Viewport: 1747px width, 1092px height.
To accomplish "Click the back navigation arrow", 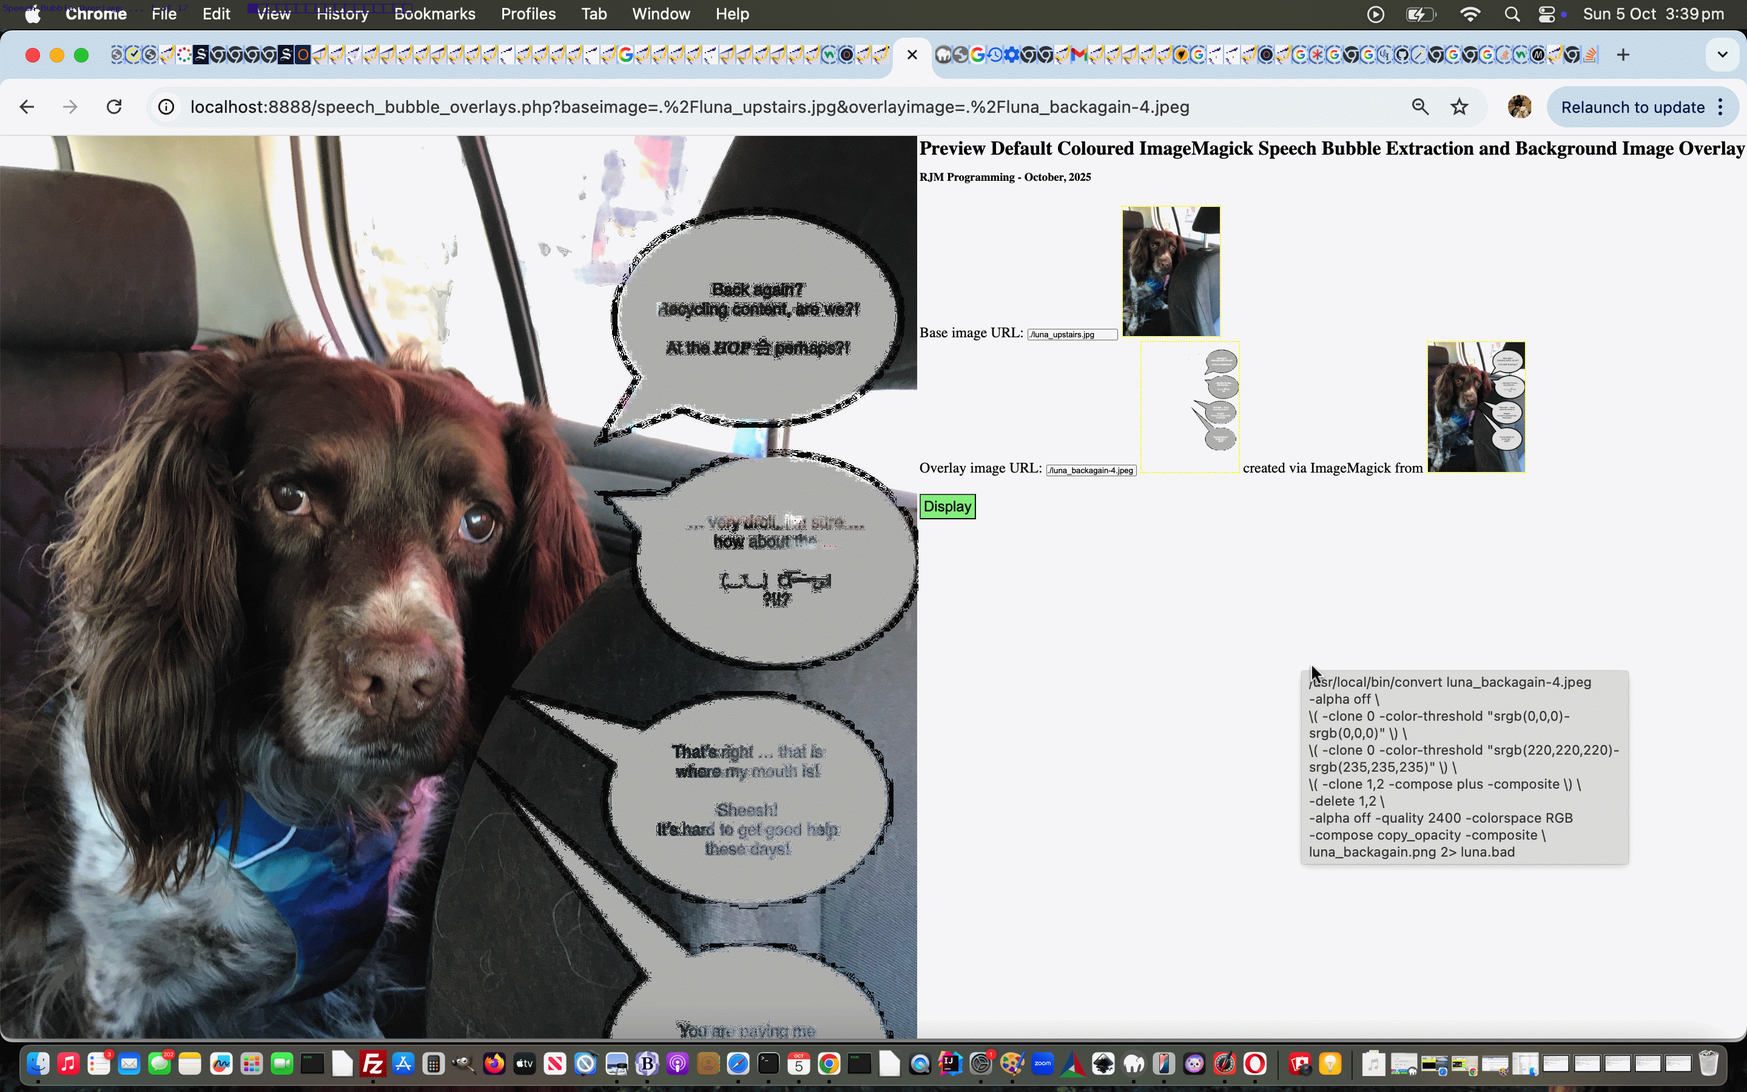I will point(27,107).
